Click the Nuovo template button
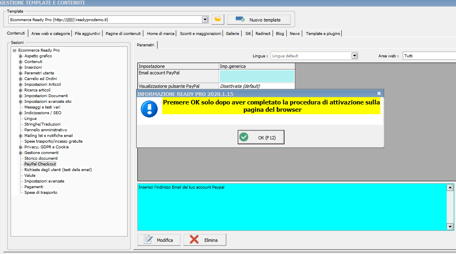 click(259, 20)
